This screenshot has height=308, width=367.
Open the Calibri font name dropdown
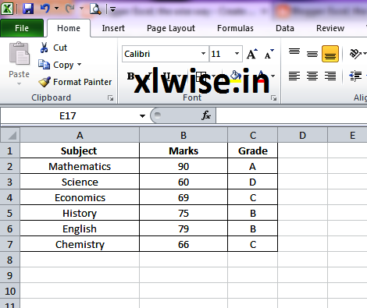pos(203,54)
